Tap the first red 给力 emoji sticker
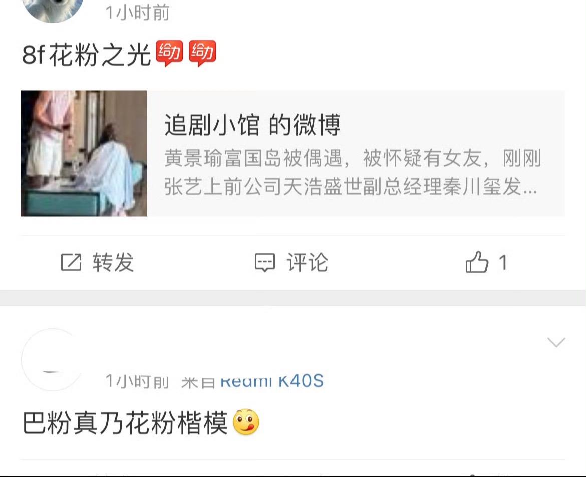The image size is (586, 477). coord(169,53)
